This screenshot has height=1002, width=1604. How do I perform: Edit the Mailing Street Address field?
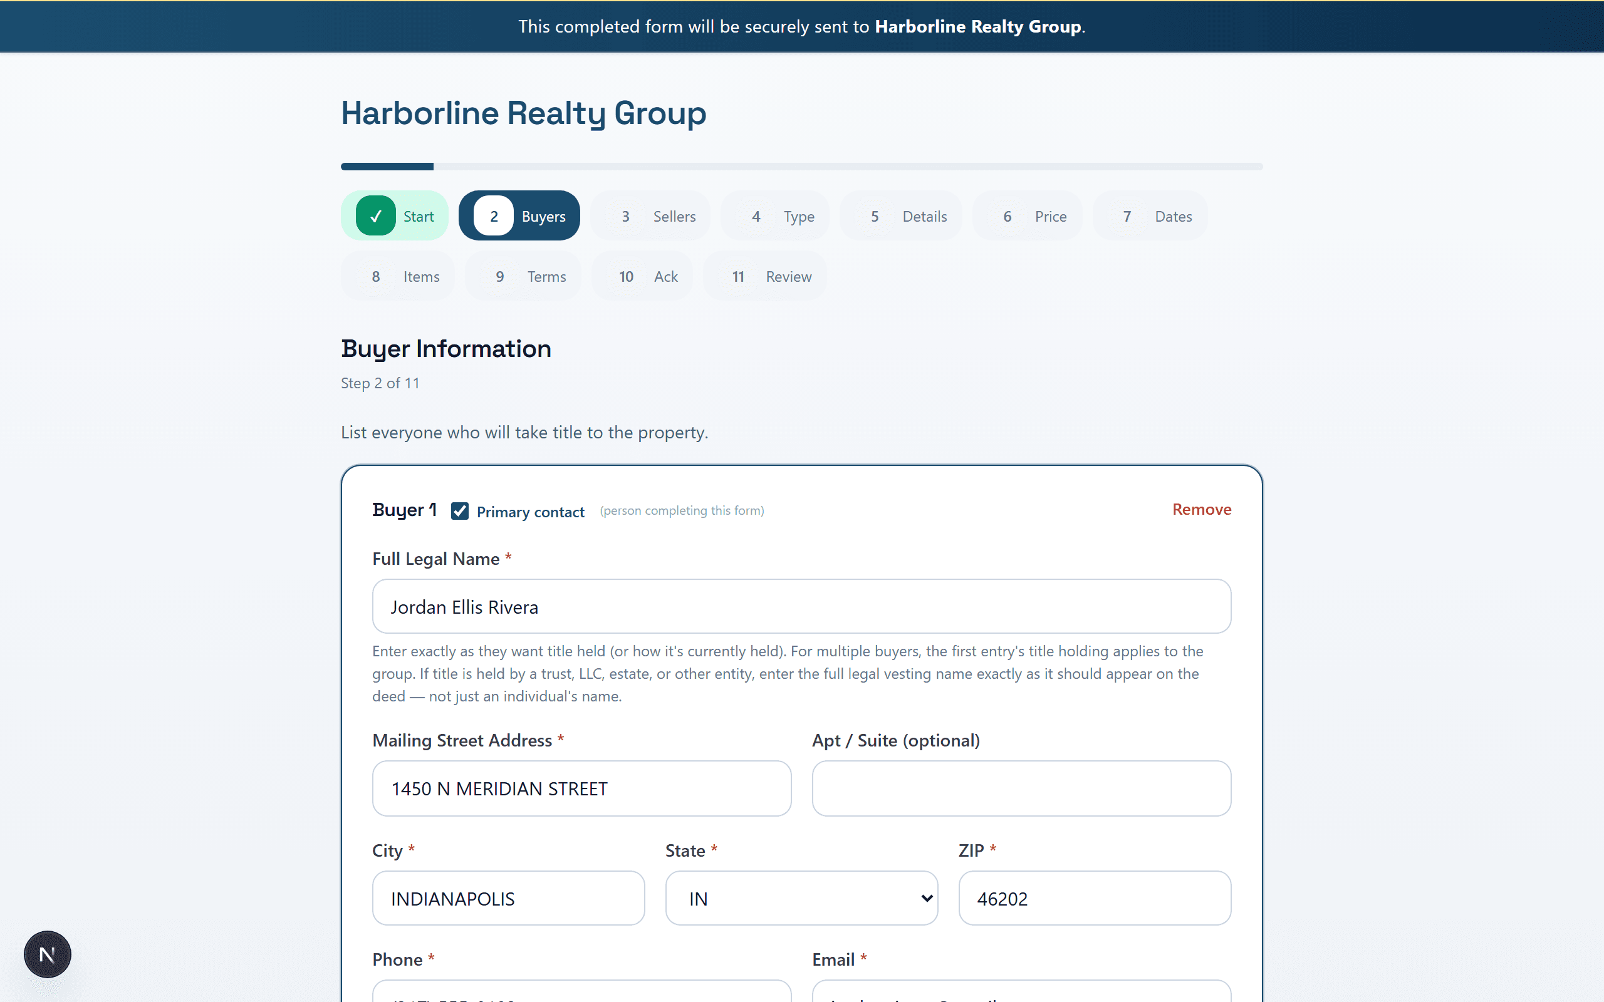pos(581,788)
